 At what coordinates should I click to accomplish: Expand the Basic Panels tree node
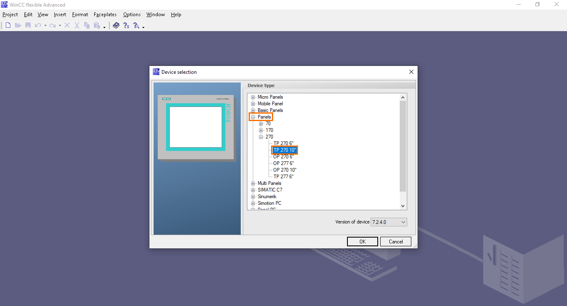pos(253,110)
